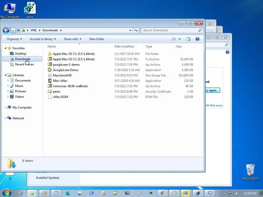Click the search magnifier icon in Downloads
The width and height of the screenshot is (263, 197).
pyautogui.click(x=200, y=30)
